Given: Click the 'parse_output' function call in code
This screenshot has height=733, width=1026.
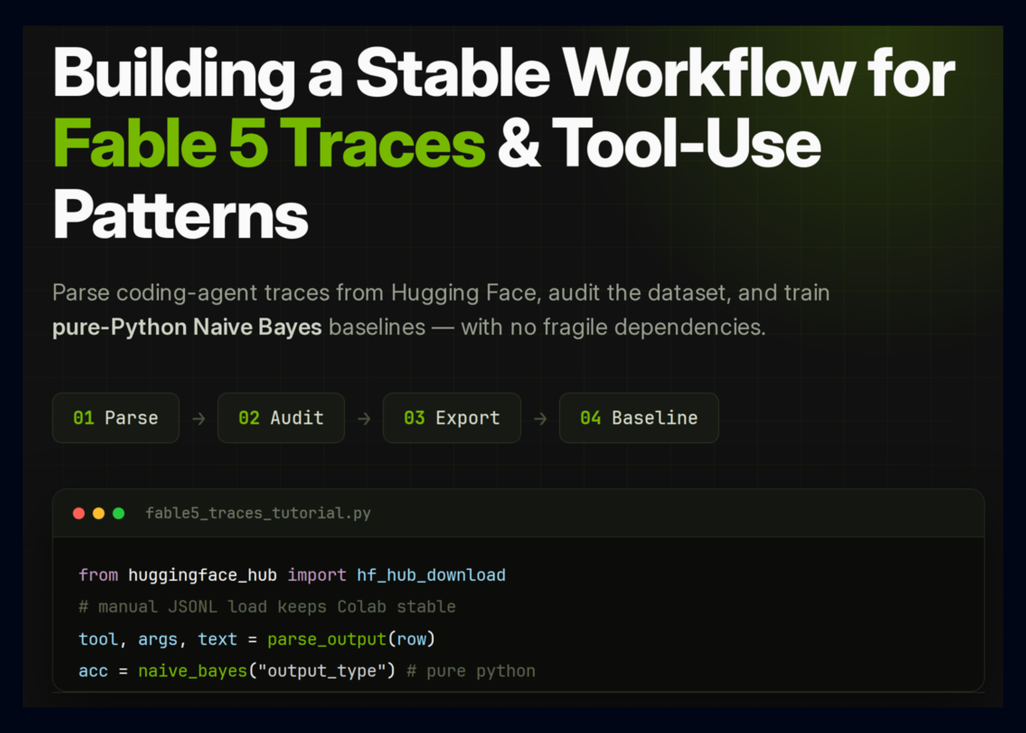Looking at the screenshot, I should 326,639.
